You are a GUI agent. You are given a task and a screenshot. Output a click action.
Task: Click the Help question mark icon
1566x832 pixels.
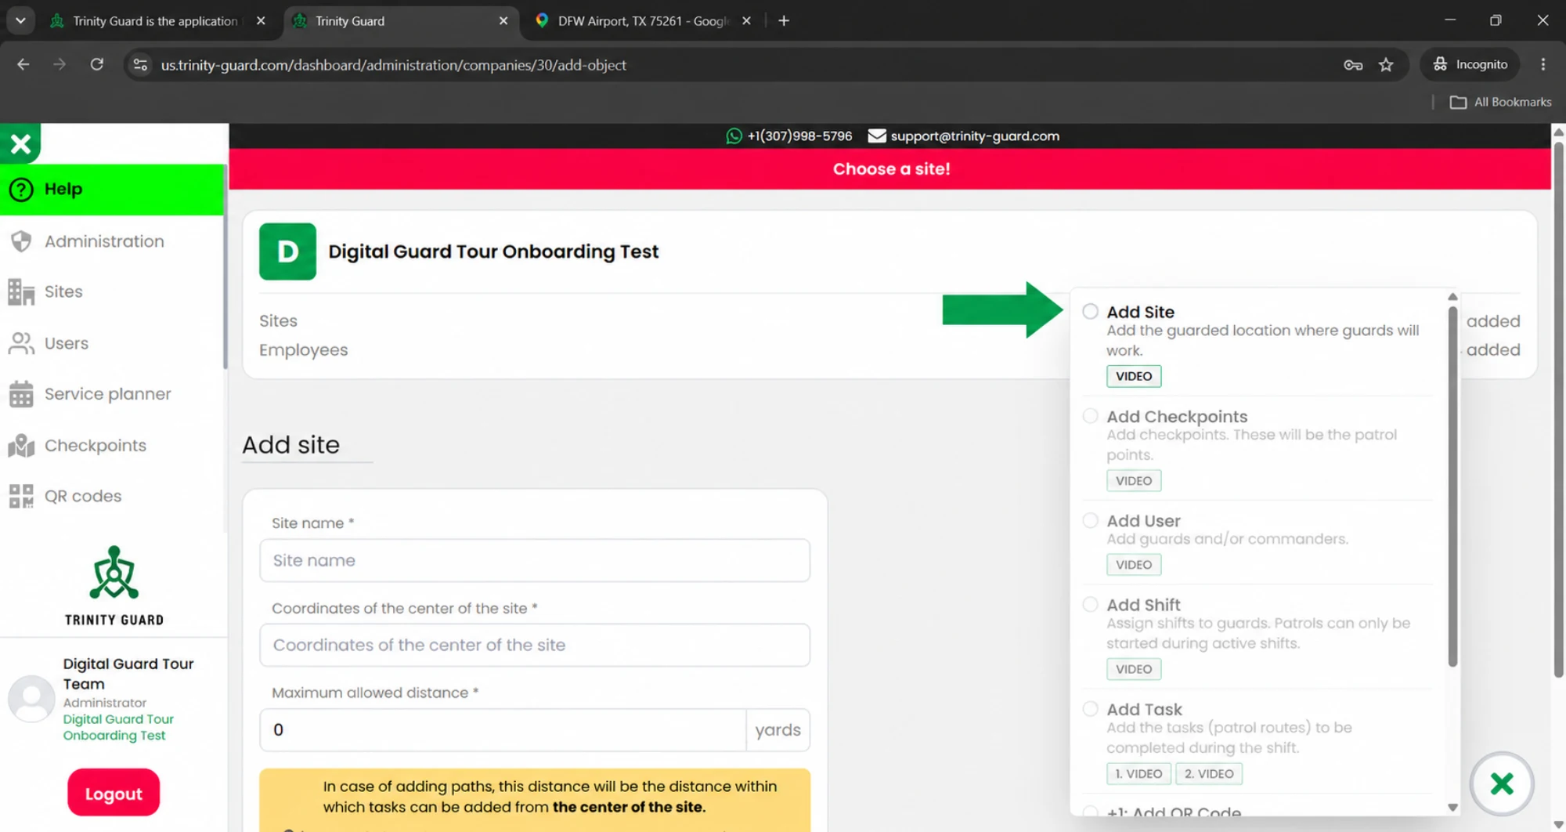tap(21, 190)
